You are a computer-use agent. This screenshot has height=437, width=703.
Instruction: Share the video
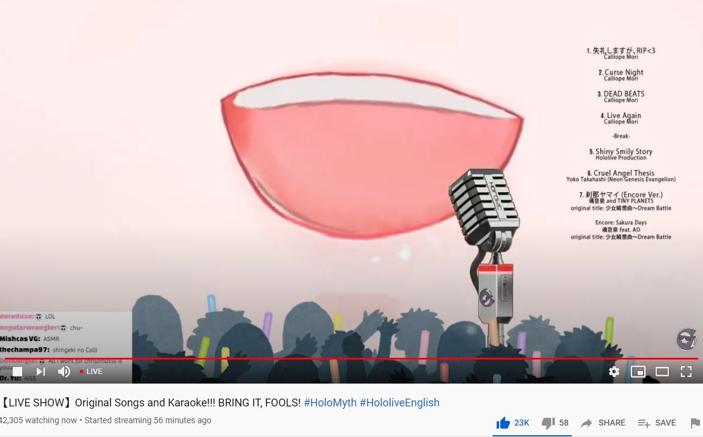pos(603,423)
